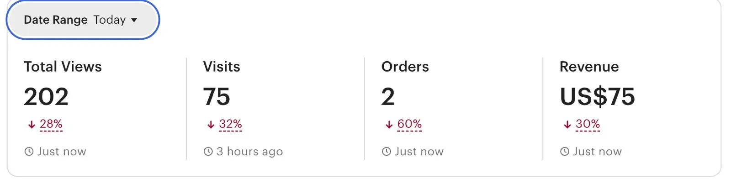
Task: Click the down arrow beside 30%
Action: (567, 125)
